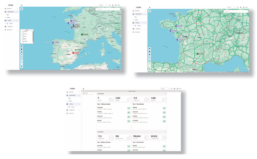
Task: Toggle fullscreen icon in left map window header
Action: pos(110,5)
